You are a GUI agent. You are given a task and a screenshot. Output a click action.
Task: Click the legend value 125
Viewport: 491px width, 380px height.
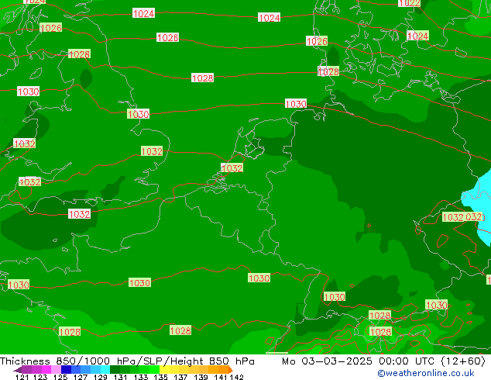click(x=60, y=377)
